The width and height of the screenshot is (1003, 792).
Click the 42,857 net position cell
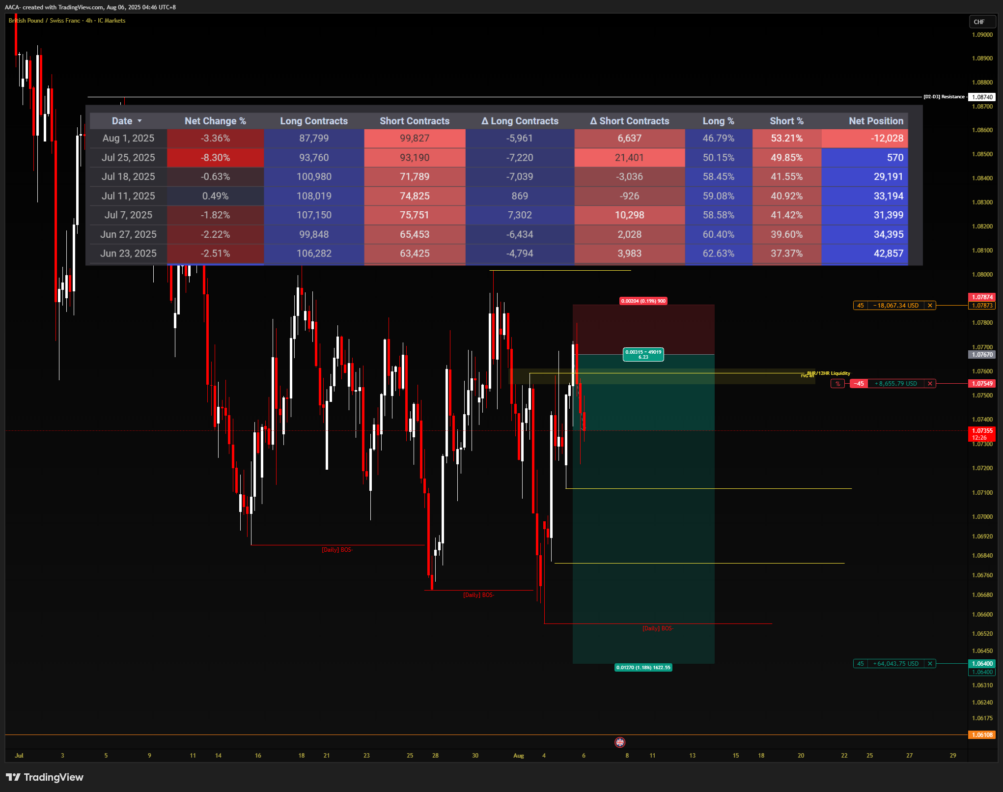[x=864, y=254]
